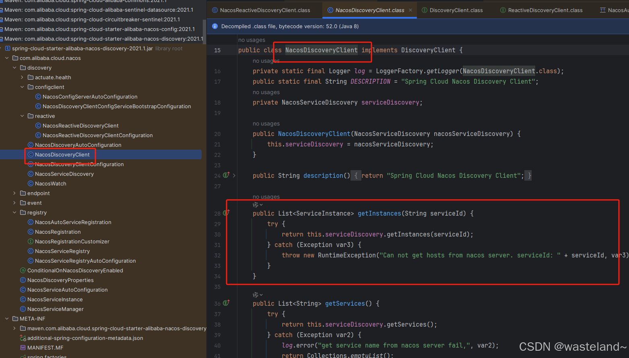Collapse the discovery folder

tap(14, 68)
